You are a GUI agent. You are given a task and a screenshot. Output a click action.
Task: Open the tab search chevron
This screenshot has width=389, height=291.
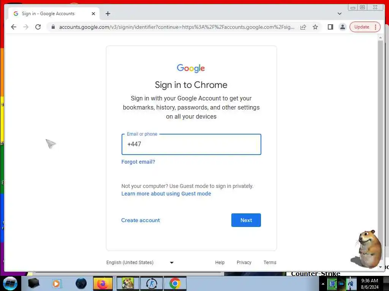tap(339, 14)
